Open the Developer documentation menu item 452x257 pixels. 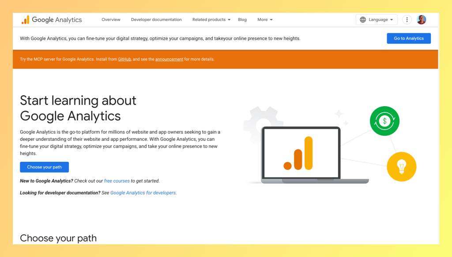tap(156, 20)
